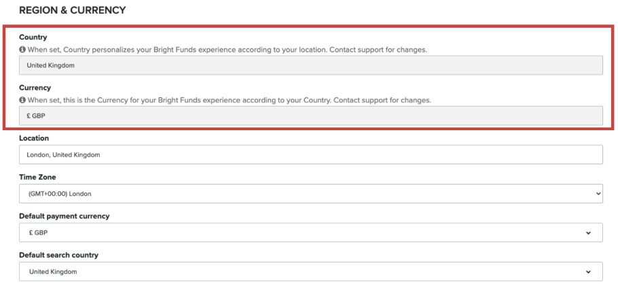Click the bold Currency label
Viewport: 618px width, 291px height.
pyautogui.click(x=35, y=88)
